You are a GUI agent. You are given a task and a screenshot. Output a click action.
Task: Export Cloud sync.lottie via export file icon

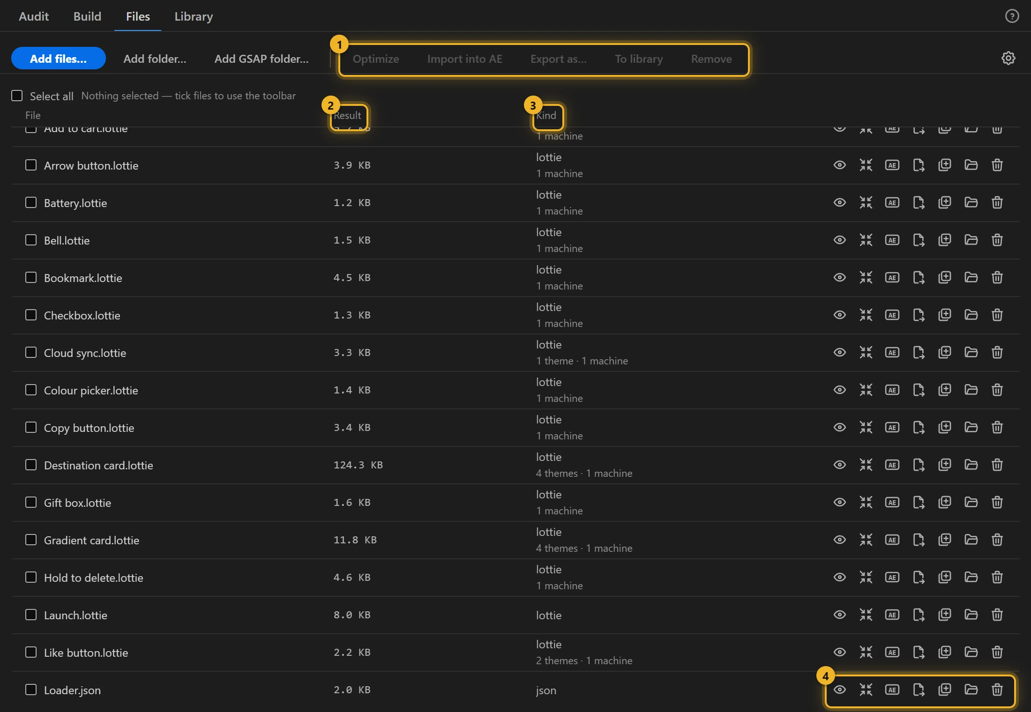coord(918,352)
